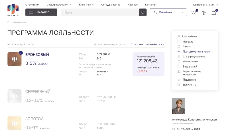The image size is (226, 131).
Task: Open the О компании menu item
Action: 32,5
